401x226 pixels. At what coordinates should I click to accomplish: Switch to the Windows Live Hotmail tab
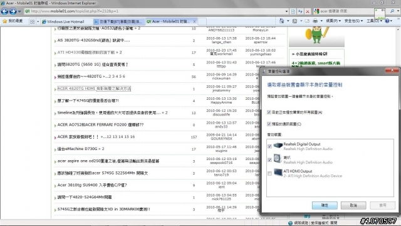click(66, 21)
